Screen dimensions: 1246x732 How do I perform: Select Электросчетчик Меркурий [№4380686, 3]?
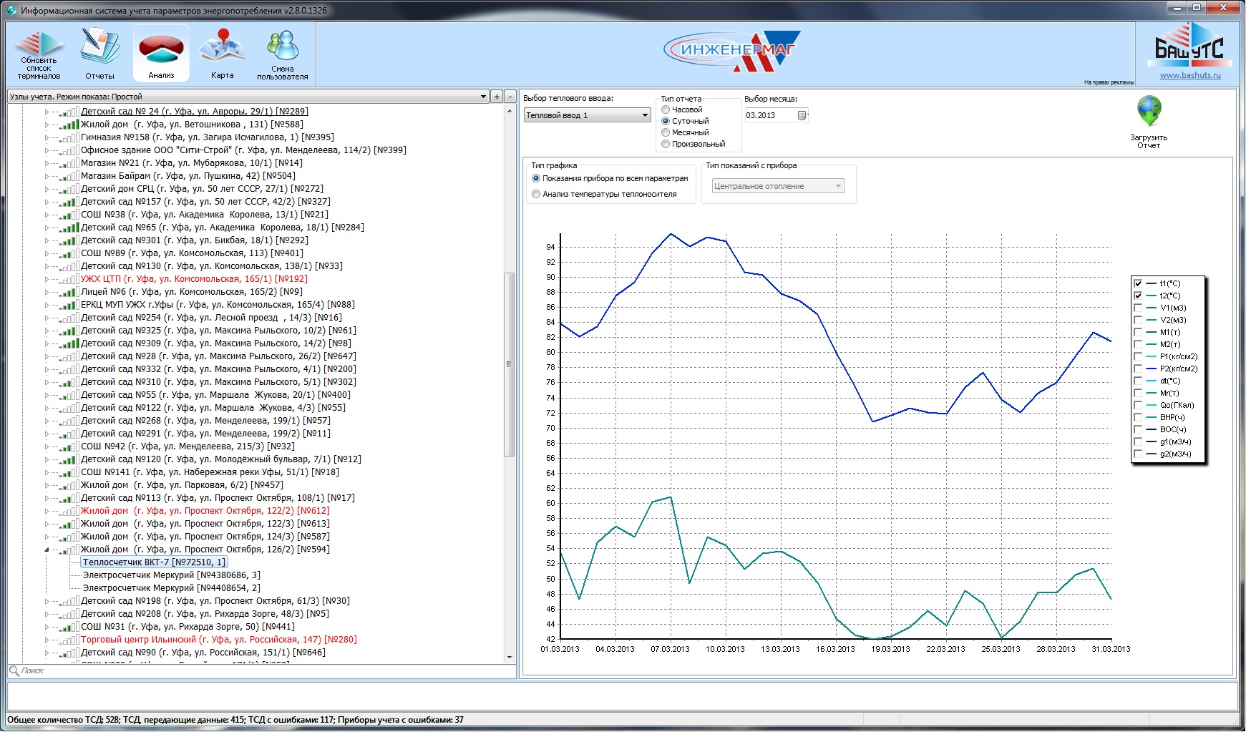(172, 575)
